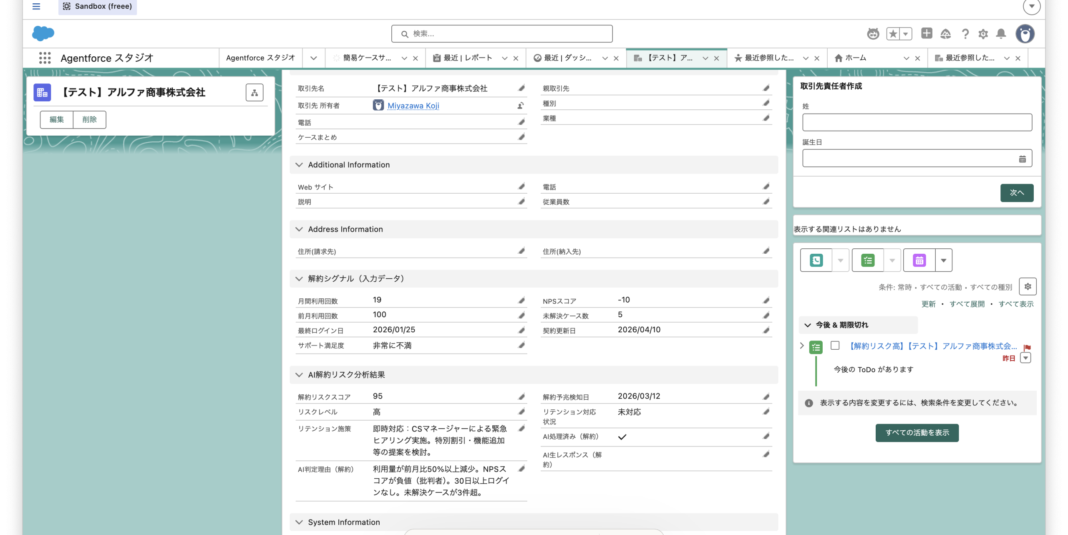Collapse the Address Information section
The width and height of the screenshot is (1068, 535).
tap(299, 229)
